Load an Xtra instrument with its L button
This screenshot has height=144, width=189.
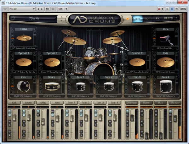click(154, 29)
